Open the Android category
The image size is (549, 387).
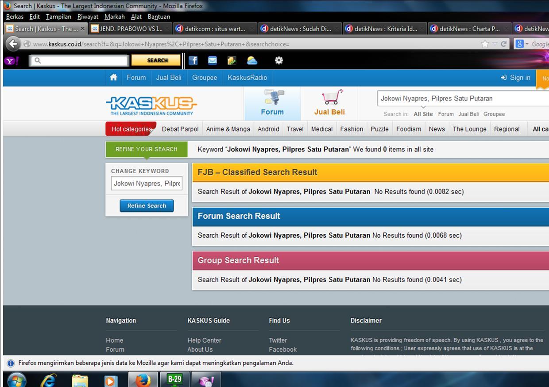pos(268,129)
